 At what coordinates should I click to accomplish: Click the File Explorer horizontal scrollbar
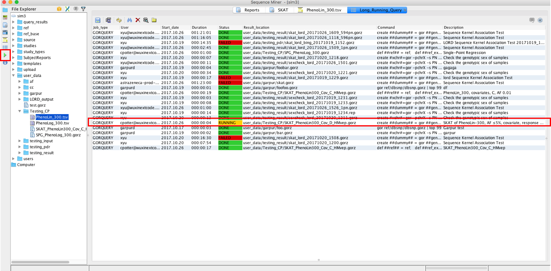(40, 262)
